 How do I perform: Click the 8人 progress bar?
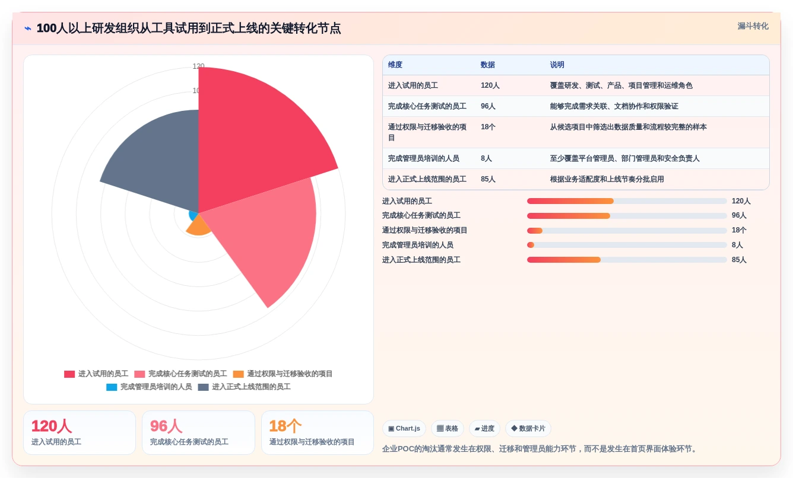coord(627,245)
